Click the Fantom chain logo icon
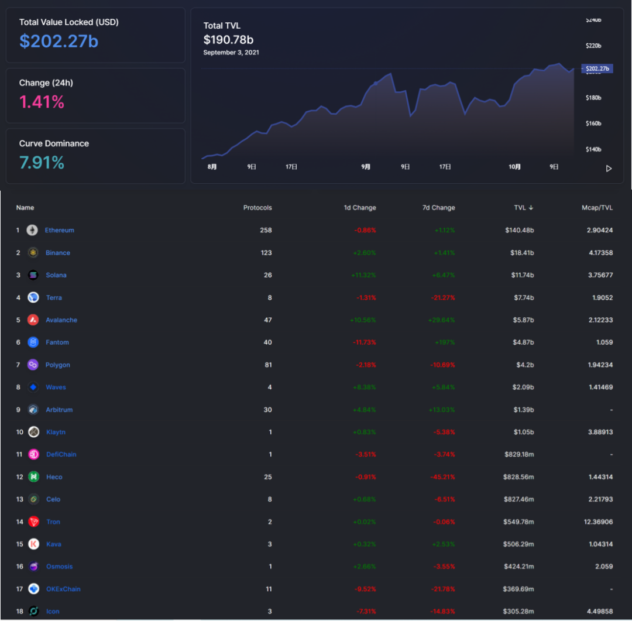The height and width of the screenshot is (621, 632). pyautogui.click(x=33, y=342)
